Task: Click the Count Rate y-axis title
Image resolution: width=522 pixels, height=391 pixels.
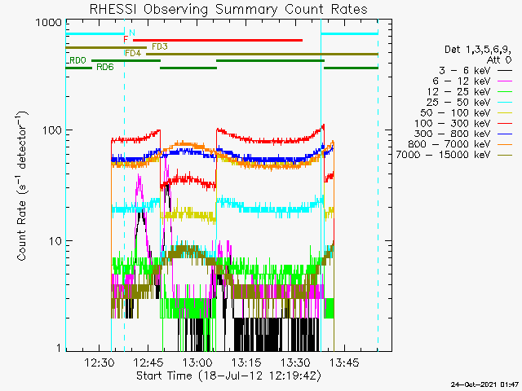Action: click(21, 187)
